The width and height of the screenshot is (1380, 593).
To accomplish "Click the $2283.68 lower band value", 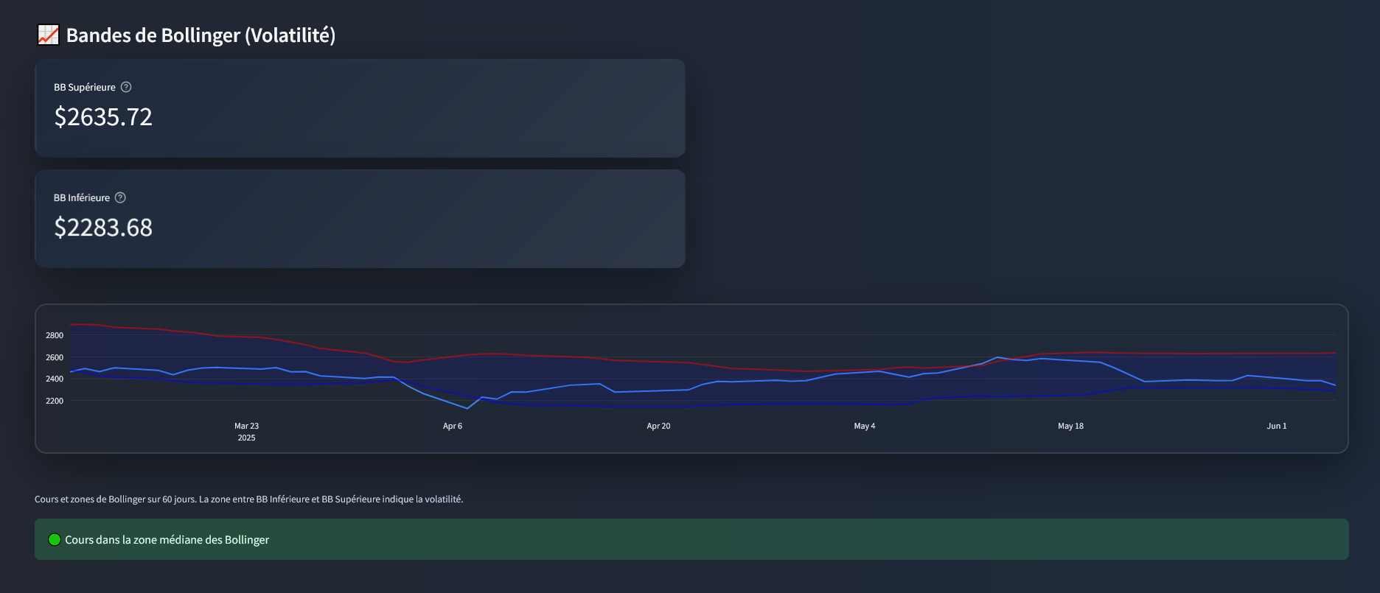I will (103, 228).
